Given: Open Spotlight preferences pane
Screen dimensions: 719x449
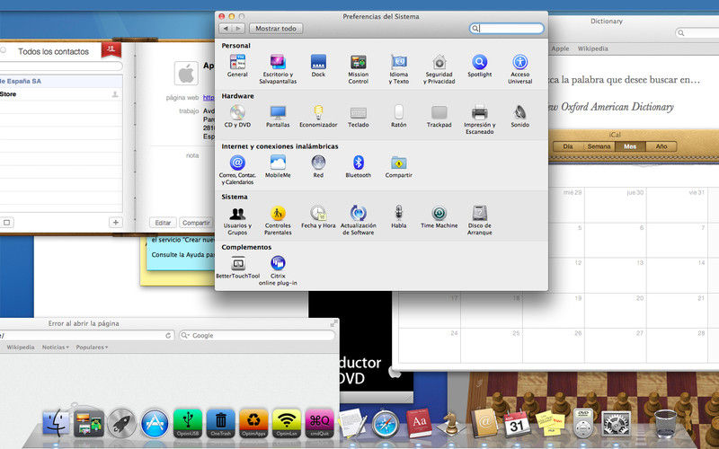Looking at the screenshot, I should point(479,66).
